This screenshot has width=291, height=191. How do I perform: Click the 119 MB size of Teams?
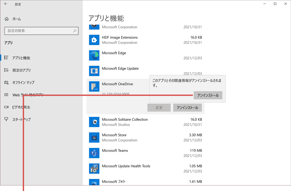pos(196,150)
